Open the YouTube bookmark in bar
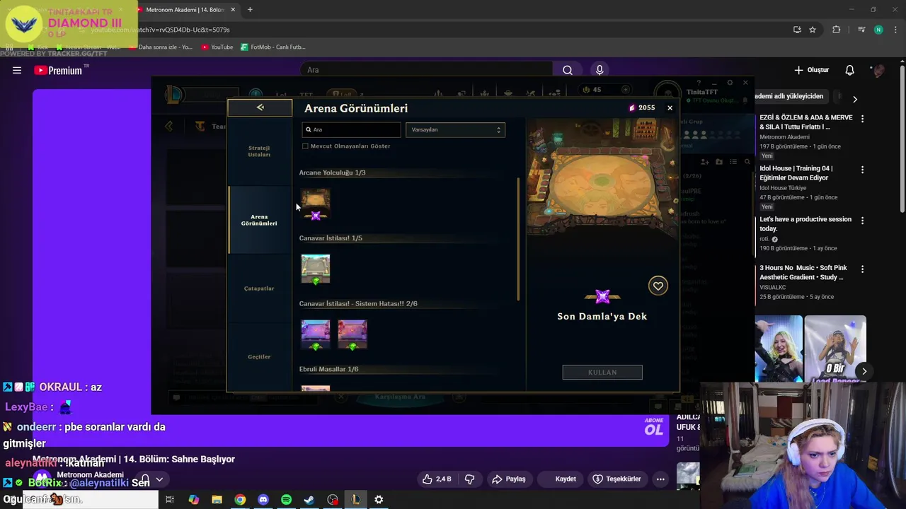 click(217, 47)
